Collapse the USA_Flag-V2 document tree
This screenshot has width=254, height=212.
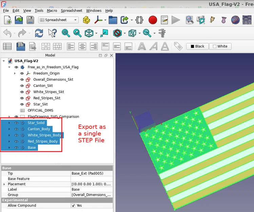pyautogui.click(x=4, y=61)
